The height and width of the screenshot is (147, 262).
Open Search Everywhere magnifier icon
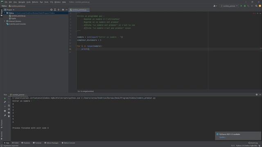(x=256, y=6)
